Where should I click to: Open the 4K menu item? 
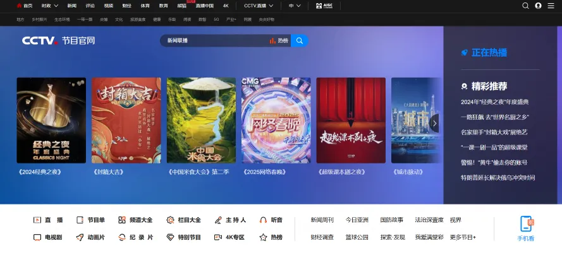(x=226, y=6)
